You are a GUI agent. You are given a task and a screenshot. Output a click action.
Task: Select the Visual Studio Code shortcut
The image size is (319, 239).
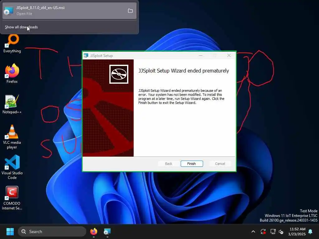(x=12, y=167)
